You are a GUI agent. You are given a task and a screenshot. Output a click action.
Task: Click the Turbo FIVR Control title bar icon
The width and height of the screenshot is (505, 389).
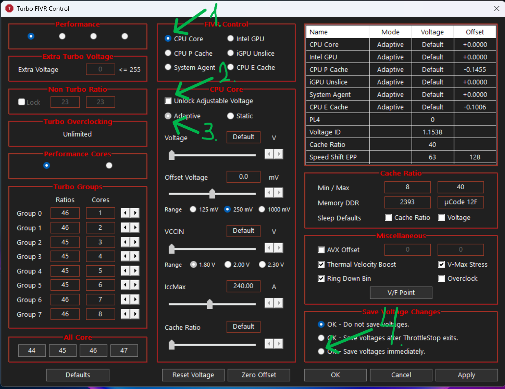pyautogui.click(x=9, y=8)
